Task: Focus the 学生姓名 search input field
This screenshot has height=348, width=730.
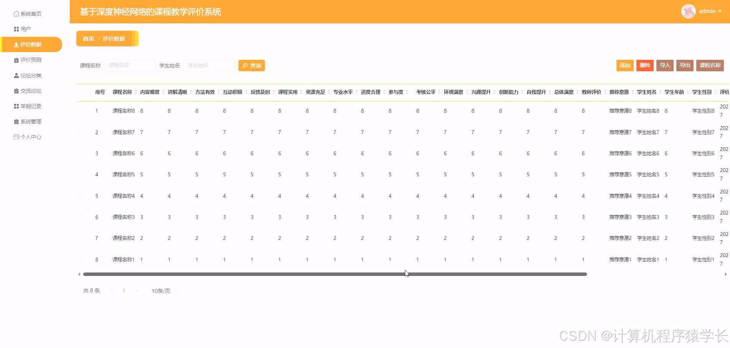Action: point(209,66)
